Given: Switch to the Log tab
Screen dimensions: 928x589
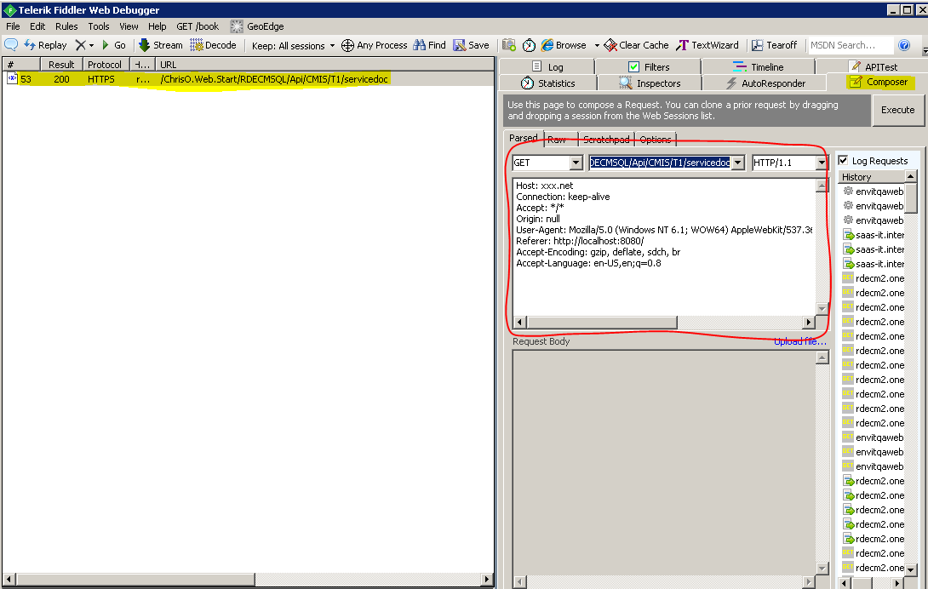Looking at the screenshot, I should coord(547,67).
